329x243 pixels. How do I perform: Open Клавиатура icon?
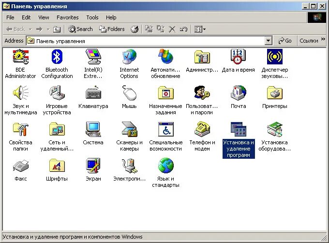[93, 93]
